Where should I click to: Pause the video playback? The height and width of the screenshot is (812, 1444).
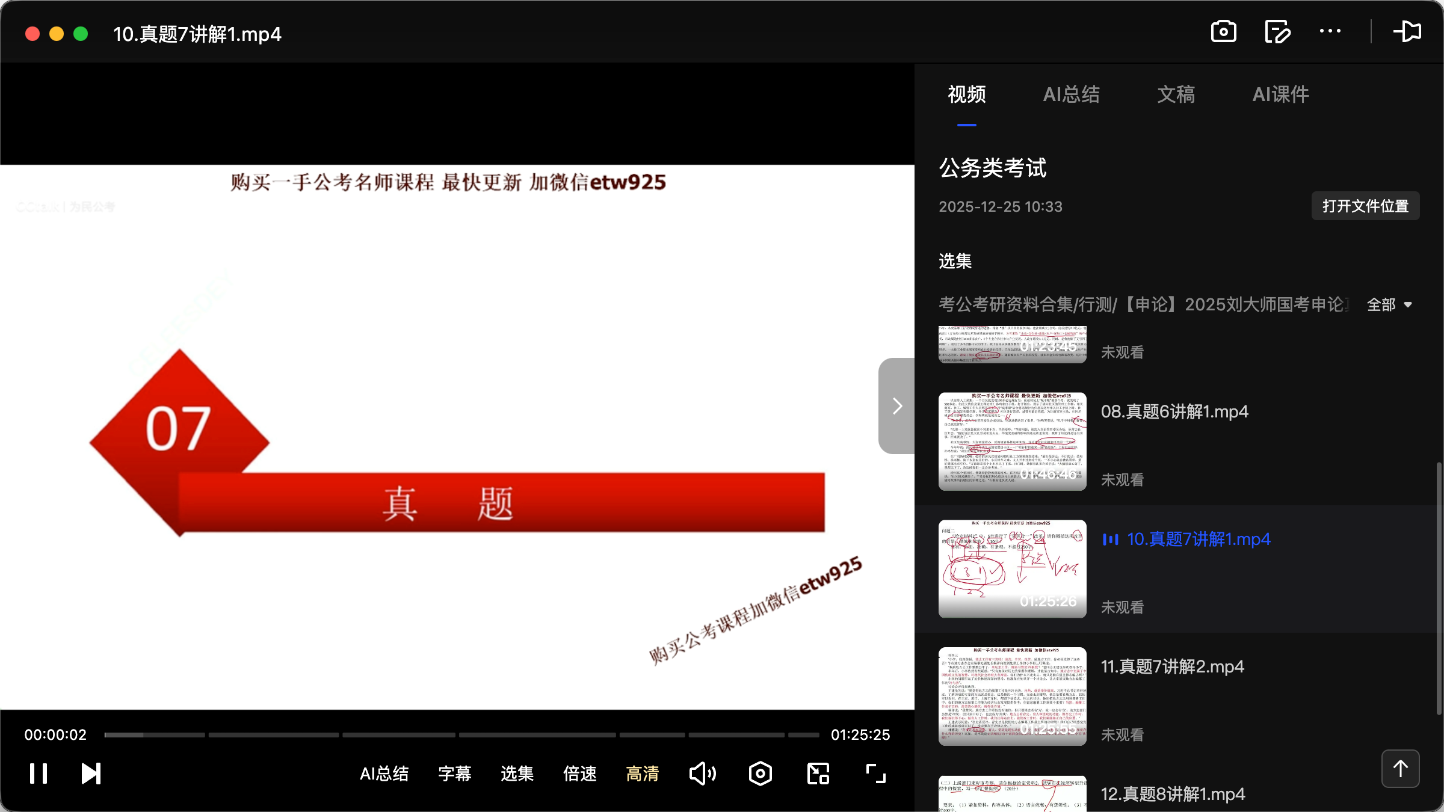[37, 774]
